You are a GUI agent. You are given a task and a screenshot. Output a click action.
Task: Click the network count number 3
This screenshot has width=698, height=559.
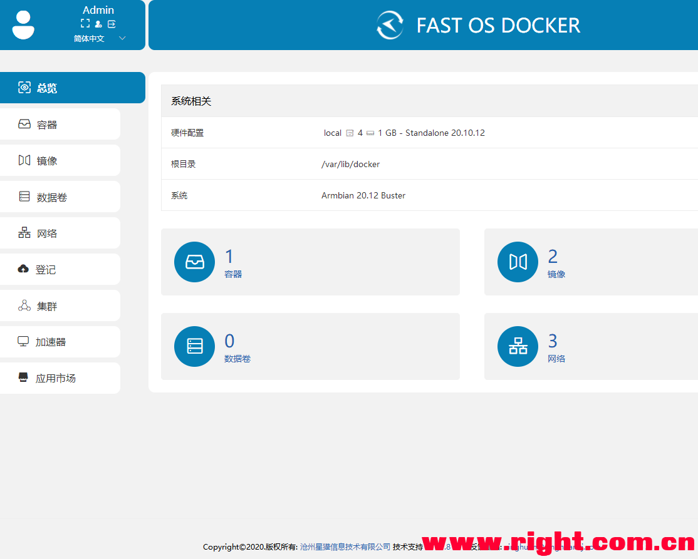click(553, 341)
